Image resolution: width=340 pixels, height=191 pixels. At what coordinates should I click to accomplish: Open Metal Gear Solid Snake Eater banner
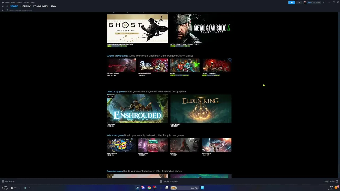(201, 29)
